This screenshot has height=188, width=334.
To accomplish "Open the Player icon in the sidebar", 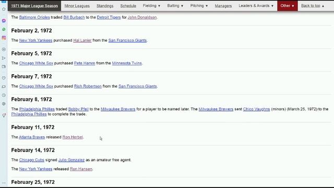I will coord(4,49).
